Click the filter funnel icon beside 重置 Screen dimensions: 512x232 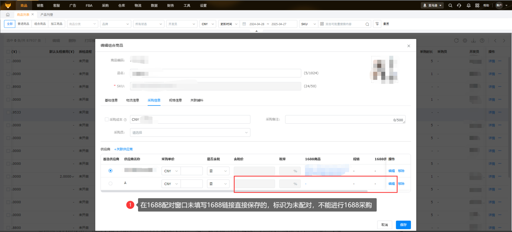[377, 24]
